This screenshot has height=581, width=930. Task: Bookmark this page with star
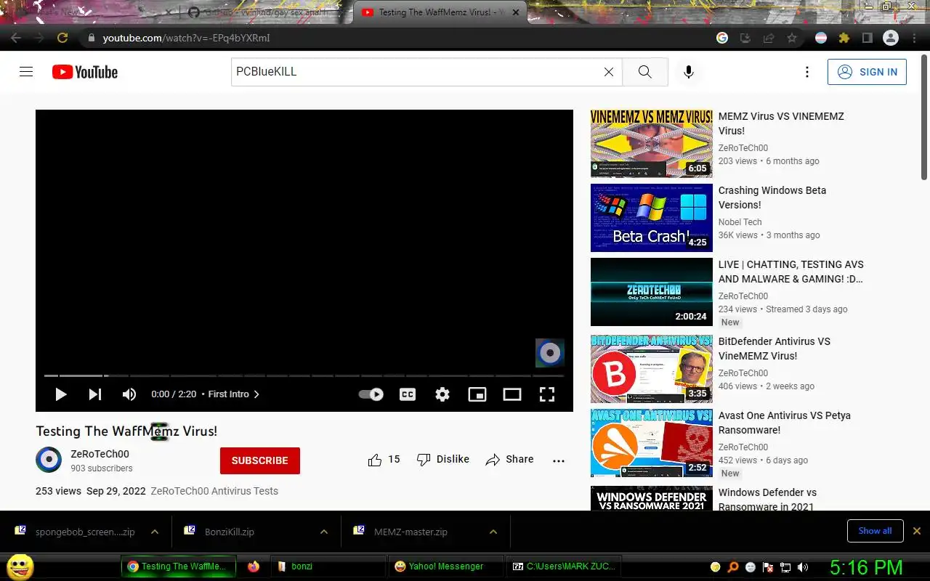792,38
